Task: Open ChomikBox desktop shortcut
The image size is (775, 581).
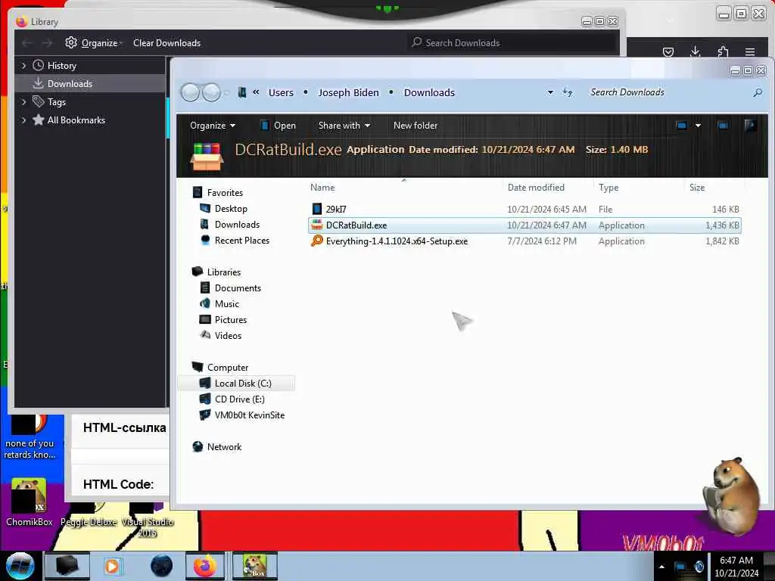Action: point(29,502)
